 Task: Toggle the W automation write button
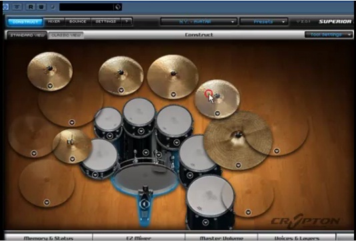(x=41, y=7)
